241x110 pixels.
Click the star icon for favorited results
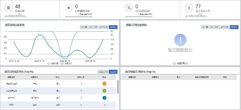69,8
